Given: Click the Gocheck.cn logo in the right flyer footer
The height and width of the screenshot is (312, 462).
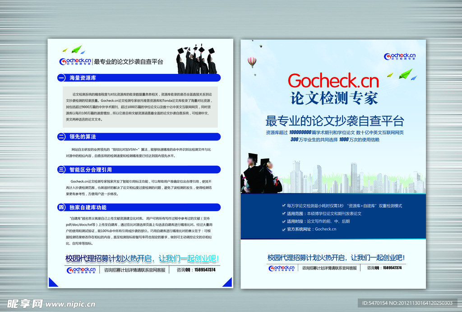Looking at the screenshot, I should 282,268.
